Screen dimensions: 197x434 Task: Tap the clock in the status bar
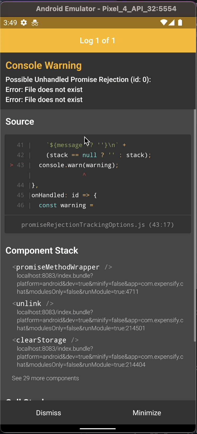pyautogui.click(x=10, y=23)
